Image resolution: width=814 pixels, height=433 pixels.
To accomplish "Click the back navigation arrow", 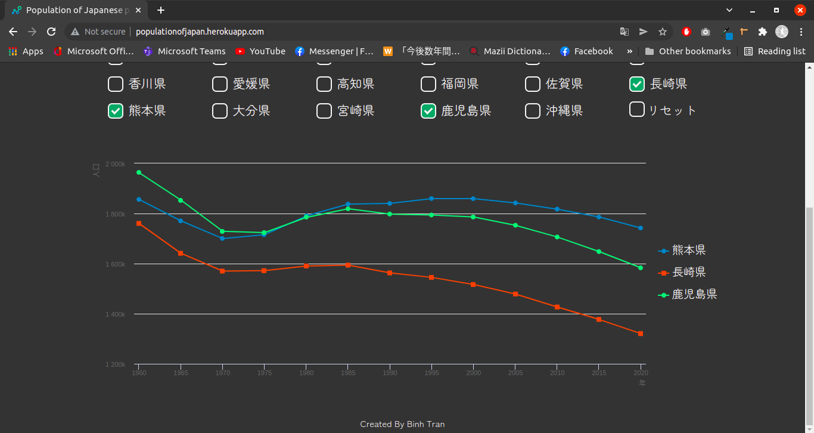I will point(13,31).
